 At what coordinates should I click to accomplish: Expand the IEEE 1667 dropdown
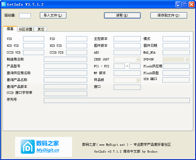(x=138, y=59)
